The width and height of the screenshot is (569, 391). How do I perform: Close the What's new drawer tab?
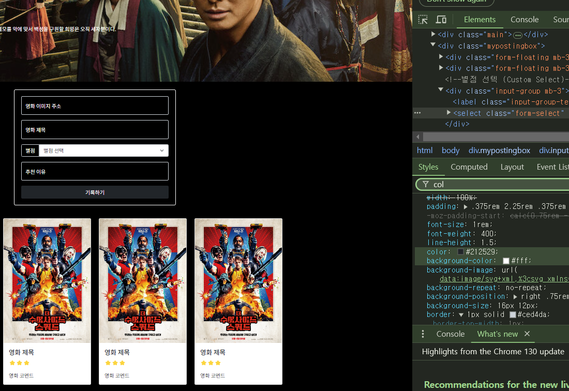pyautogui.click(x=527, y=334)
